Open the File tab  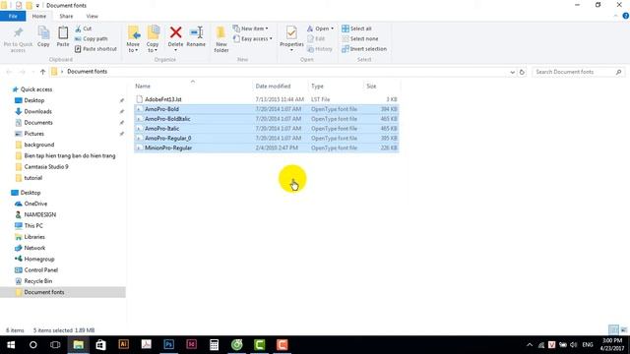13,16
